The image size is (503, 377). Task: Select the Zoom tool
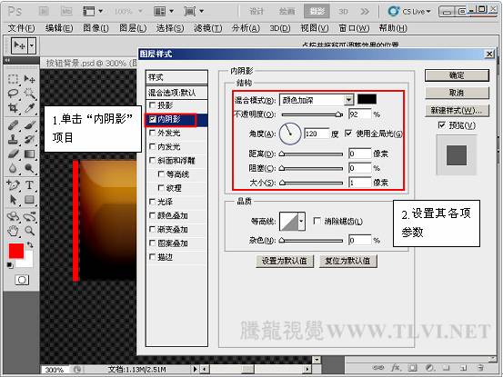coord(29,231)
